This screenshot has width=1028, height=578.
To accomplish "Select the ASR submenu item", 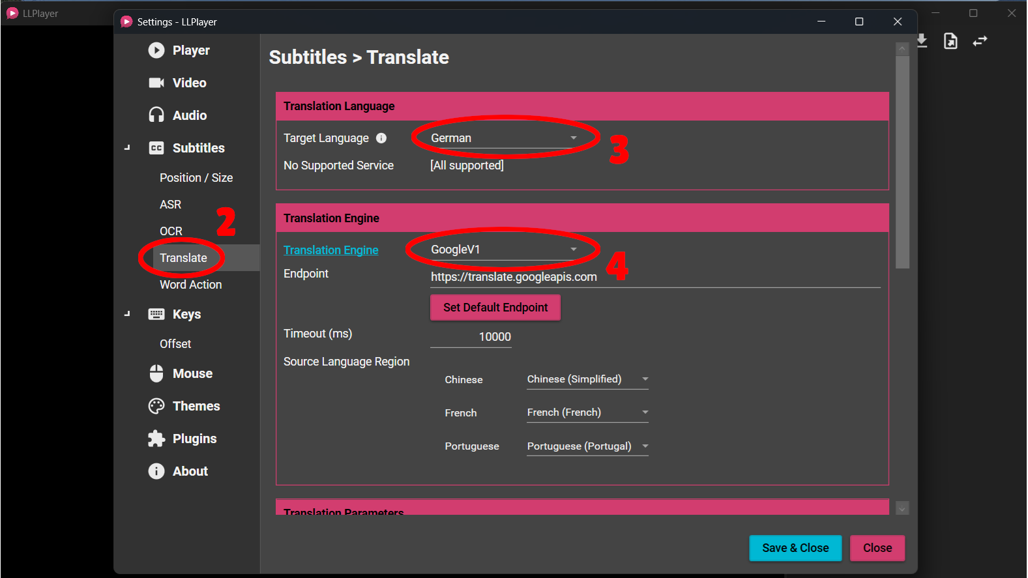I will 170,205.
